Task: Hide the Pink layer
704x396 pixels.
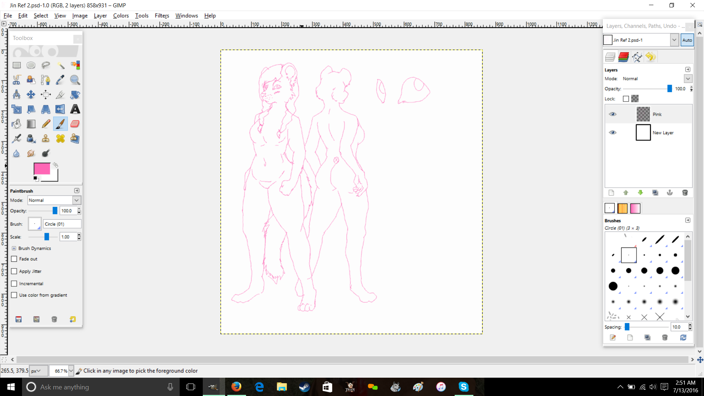Action: point(612,114)
